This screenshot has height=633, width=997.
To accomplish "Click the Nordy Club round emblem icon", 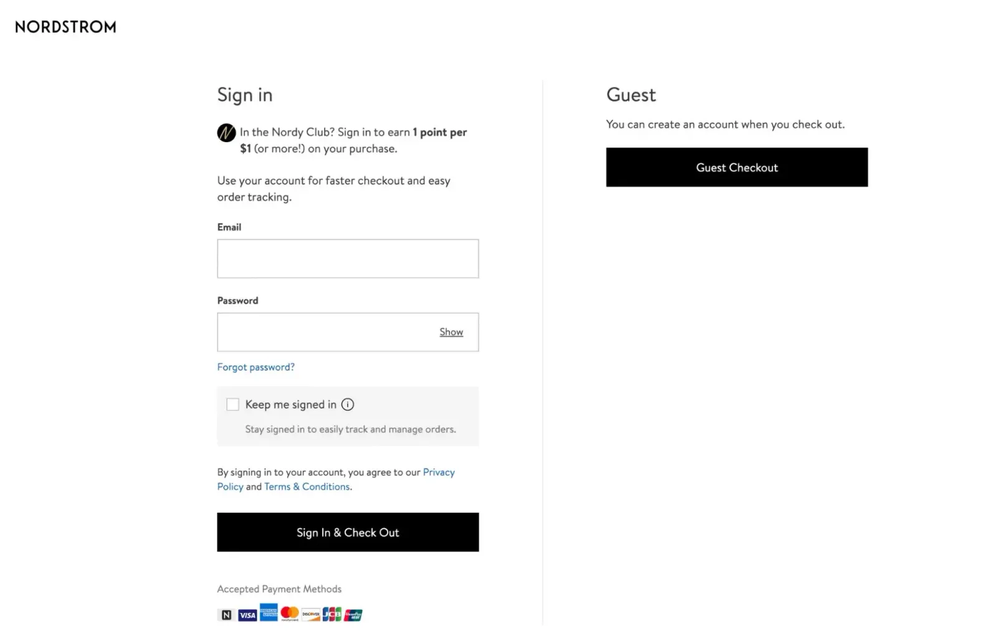I will pos(226,133).
